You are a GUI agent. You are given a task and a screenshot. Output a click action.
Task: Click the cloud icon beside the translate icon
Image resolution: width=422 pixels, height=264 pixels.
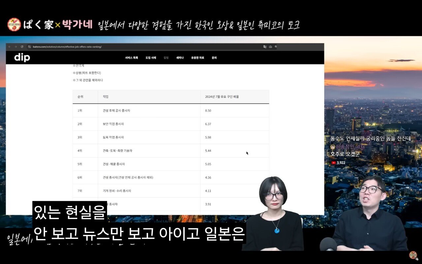click(x=270, y=47)
